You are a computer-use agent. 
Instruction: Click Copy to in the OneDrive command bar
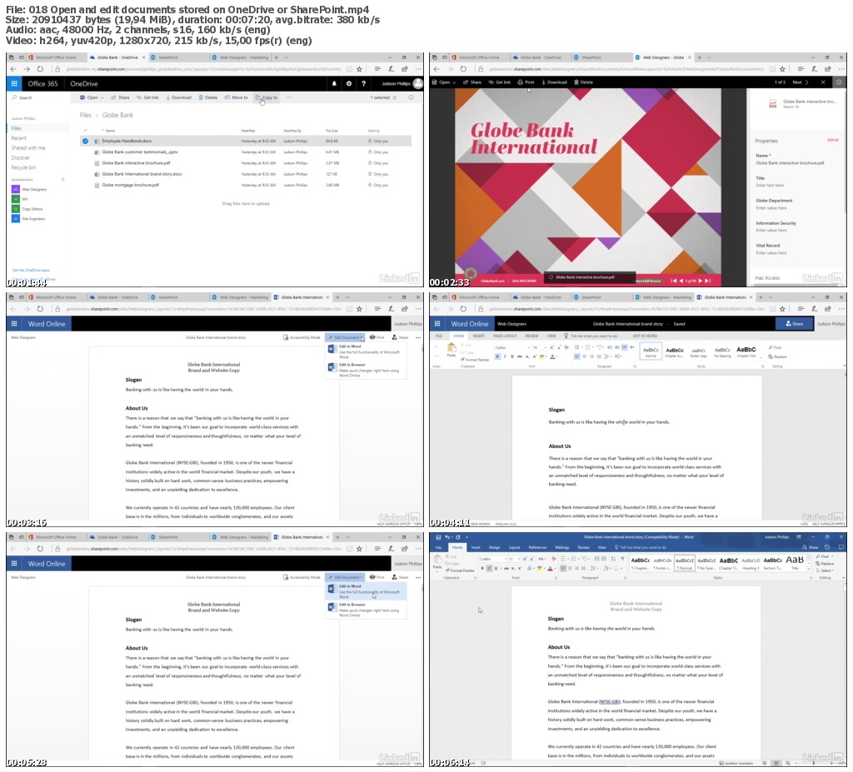click(x=267, y=98)
